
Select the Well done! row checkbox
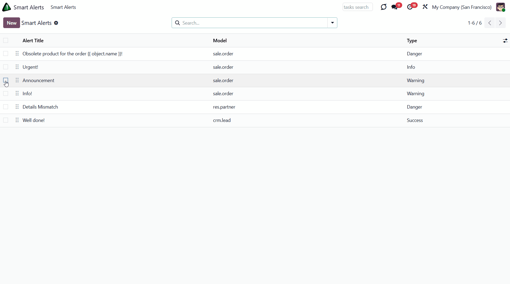pyautogui.click(x=6, y=120)
